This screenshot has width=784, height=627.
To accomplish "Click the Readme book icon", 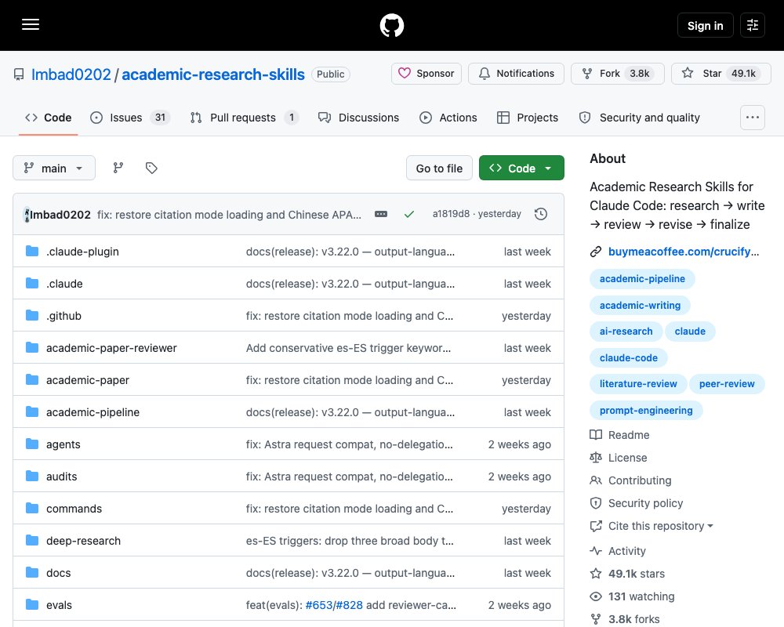I will [x=596, y=435].
